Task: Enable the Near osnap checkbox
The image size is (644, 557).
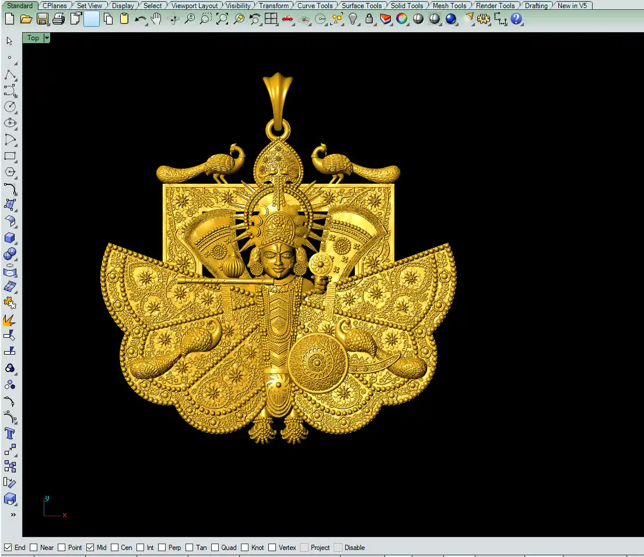Action: 34,548
